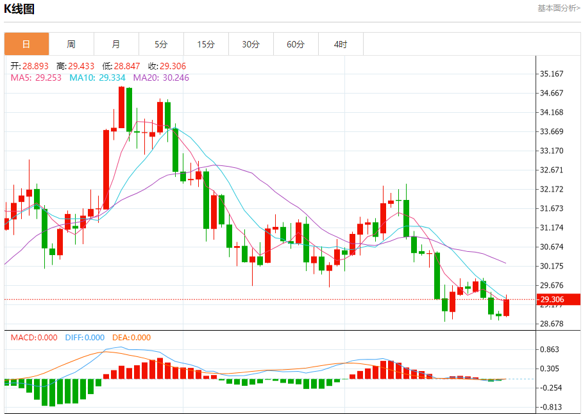Click the 35.167 price axis label
Image resolution: width=583 pixels, height=414 pixels.
point(552,74)
